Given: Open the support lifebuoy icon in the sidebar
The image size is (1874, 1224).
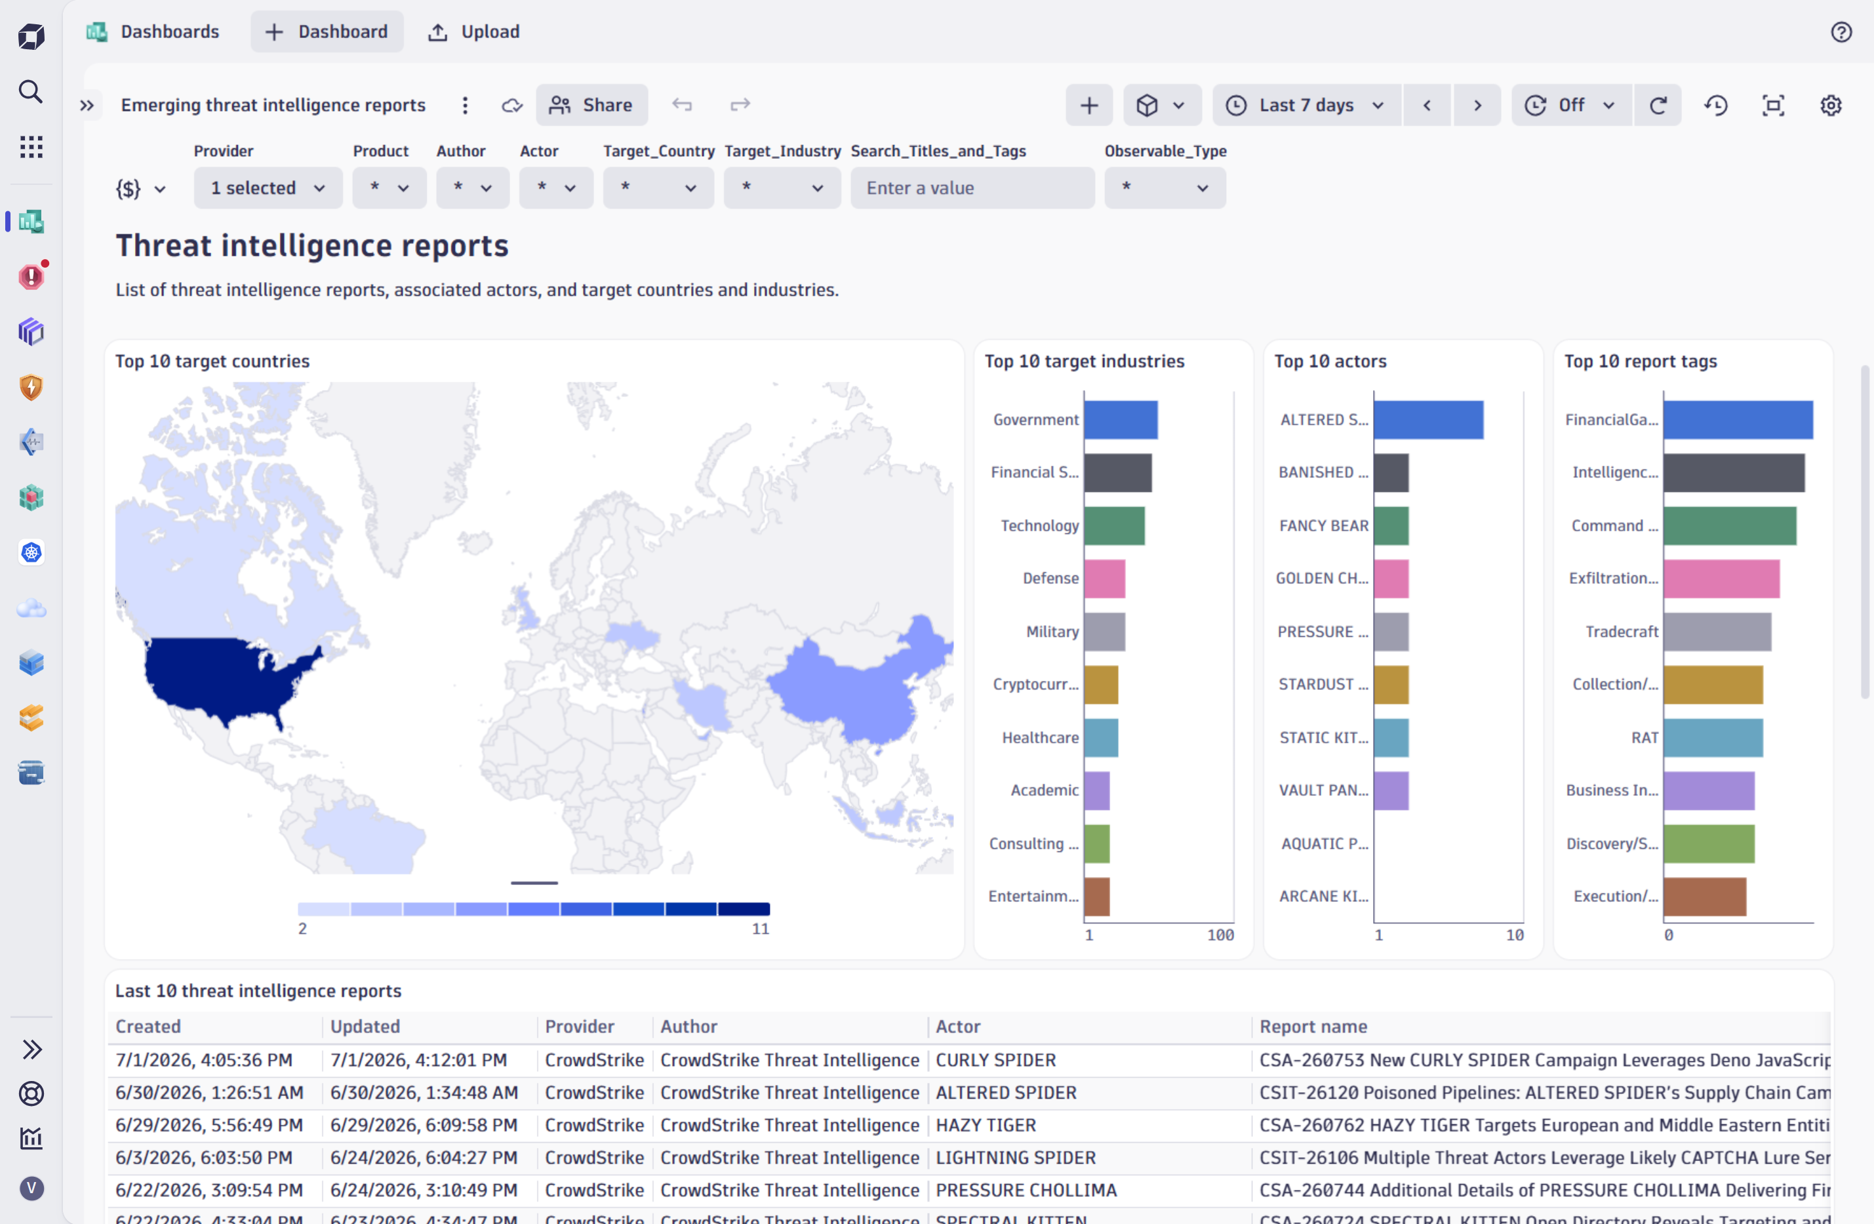Looking at the screenshot, I should [31, 1093].
